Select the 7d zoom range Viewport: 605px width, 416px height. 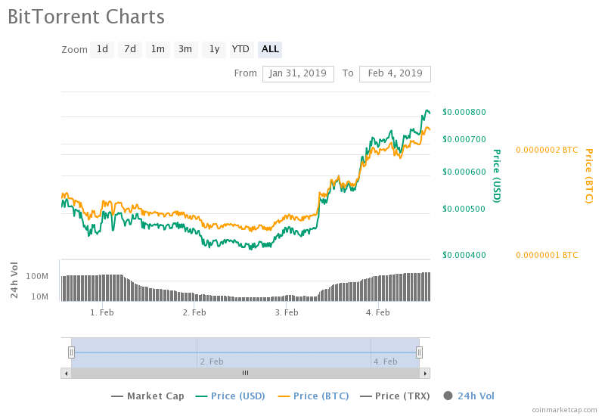click(x=130, y=50)
